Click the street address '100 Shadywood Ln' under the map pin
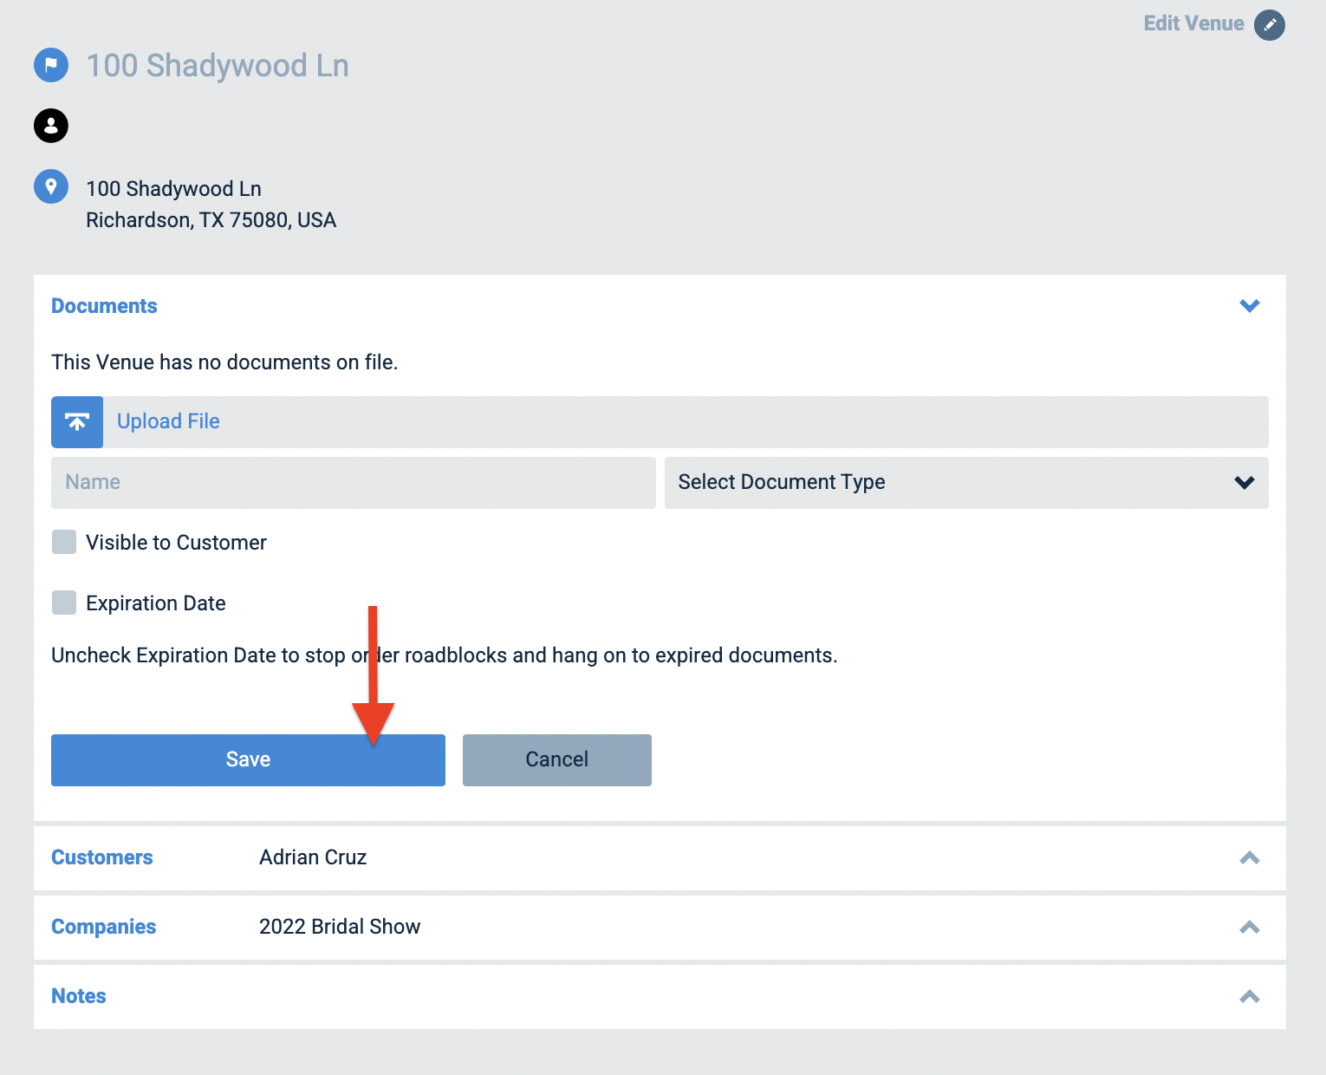The image size is (1326, 1075). click(x=173, y=189)
